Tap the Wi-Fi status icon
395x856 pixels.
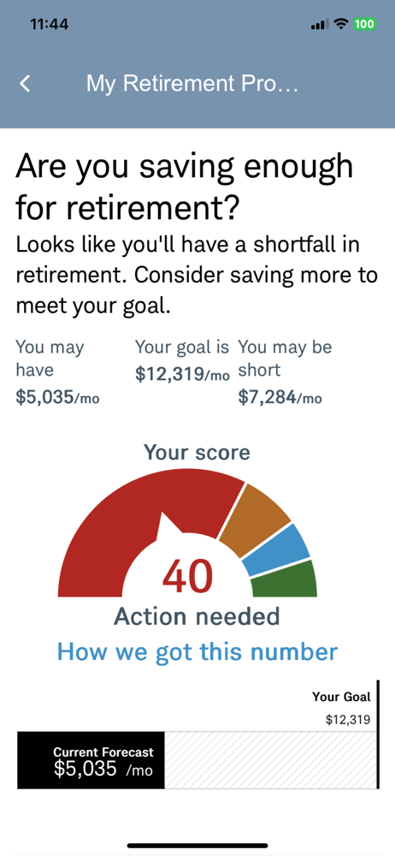point(341,24)
